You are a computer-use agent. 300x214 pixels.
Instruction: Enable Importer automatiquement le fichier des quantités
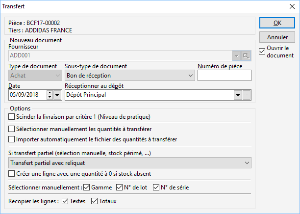pyautogui.click(x=11, y=139)
